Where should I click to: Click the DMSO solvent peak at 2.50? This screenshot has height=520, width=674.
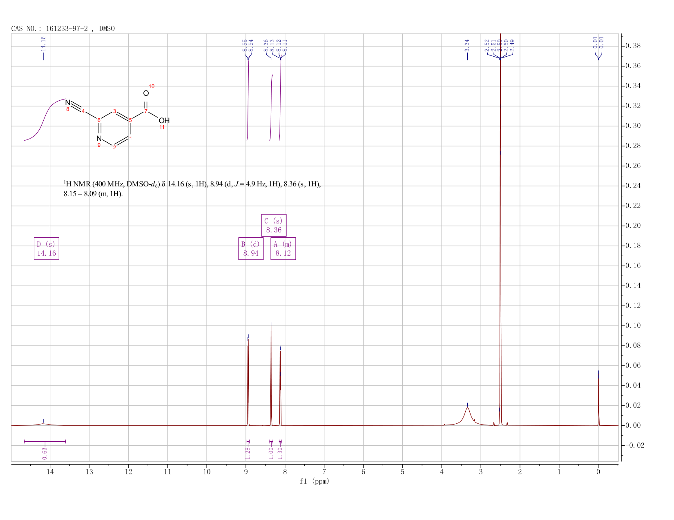click(500, 228)
